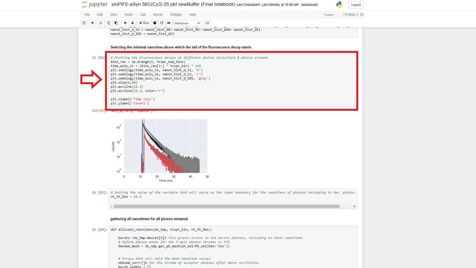476x268 pixels.
Task: Open the Cell menu
Action: [143, 15]
